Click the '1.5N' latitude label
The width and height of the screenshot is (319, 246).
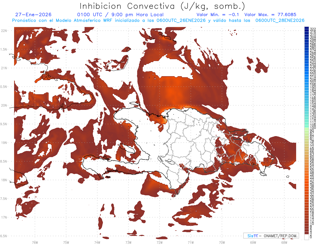4,49
